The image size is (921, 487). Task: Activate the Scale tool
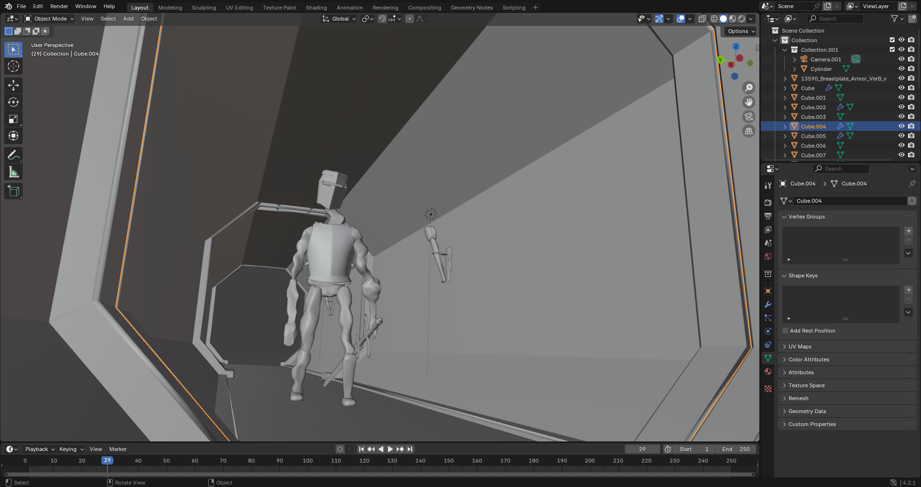13,119
